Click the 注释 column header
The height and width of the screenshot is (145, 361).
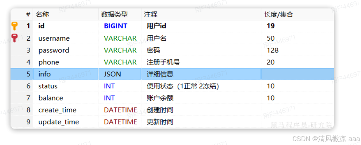pos(151,14)
